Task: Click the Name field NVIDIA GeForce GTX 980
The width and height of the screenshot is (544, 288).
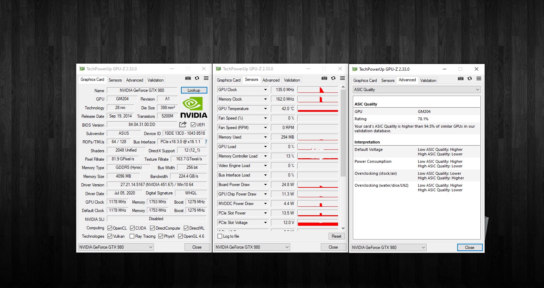Action: pyautogui.click(x=142, y=90)
